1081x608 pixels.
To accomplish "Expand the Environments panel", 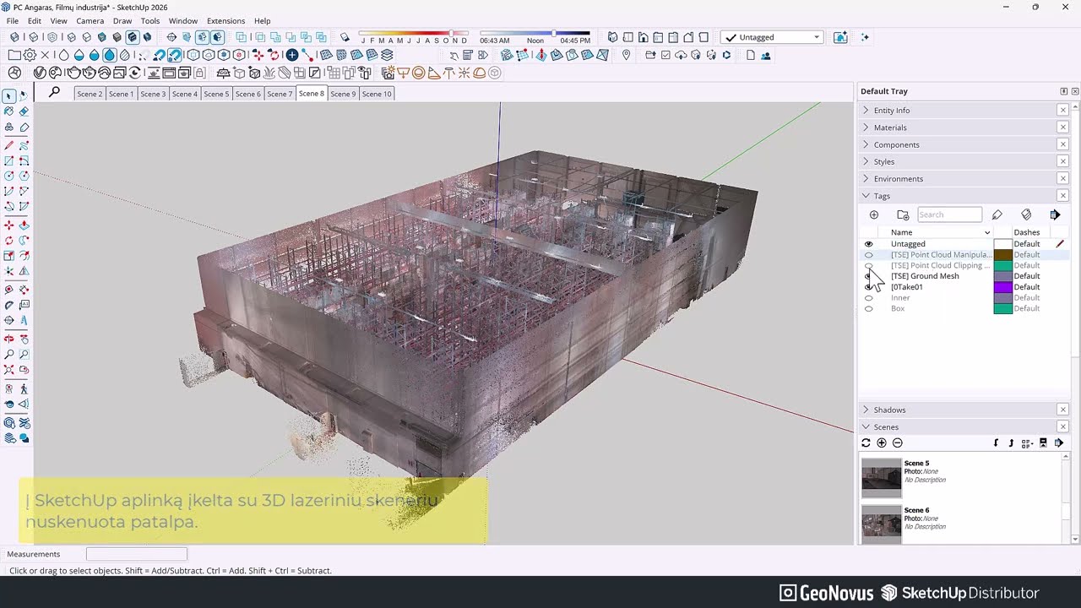I will point(866,179).
